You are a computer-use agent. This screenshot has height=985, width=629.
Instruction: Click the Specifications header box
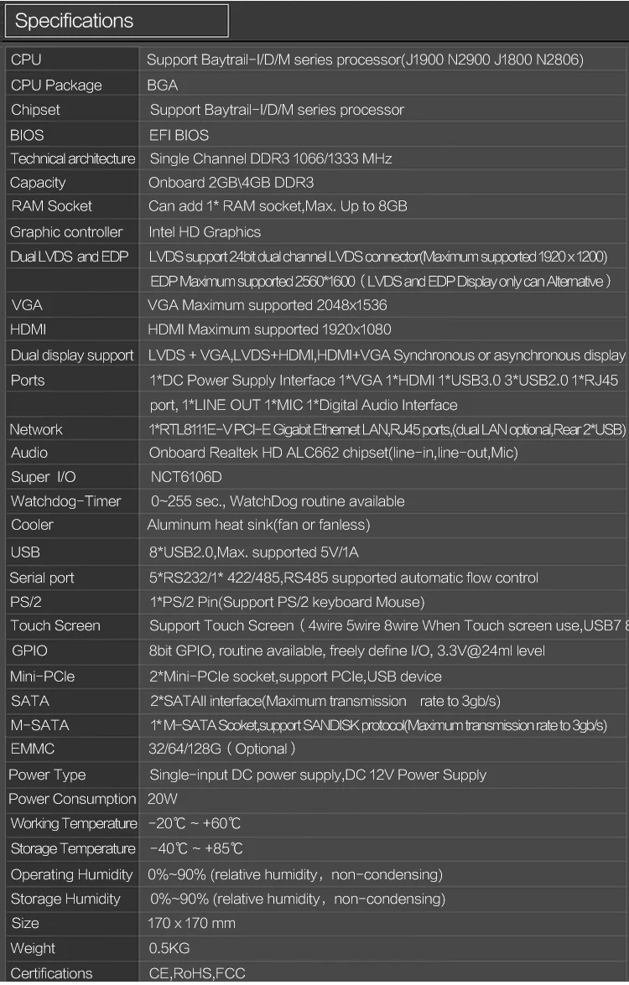[117, 21]
